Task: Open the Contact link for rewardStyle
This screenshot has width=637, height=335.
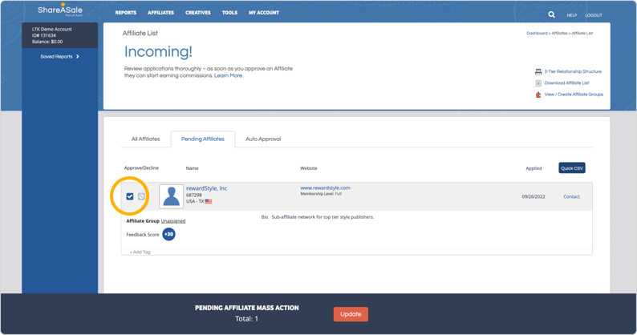Action: click(571, 196)
